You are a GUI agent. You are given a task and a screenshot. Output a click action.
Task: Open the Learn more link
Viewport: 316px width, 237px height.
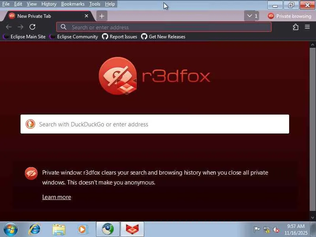click(56, 197)
